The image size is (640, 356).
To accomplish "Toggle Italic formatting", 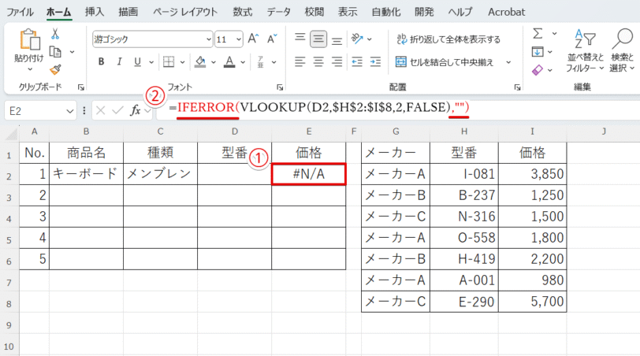I will [119, 62].
